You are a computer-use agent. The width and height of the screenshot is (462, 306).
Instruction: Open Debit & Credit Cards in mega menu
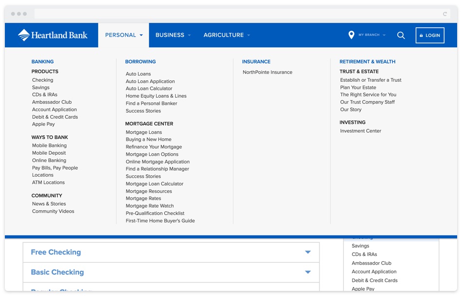pos(55,117)
